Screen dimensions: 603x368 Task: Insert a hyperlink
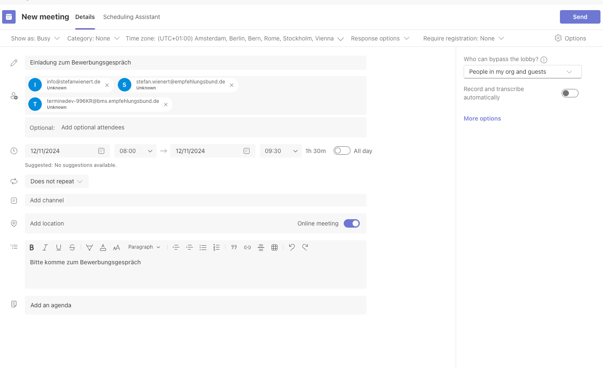click(247, 247)
